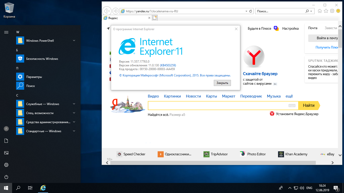This screenshot has height=193, width=344.
Task: Expand Спец. возможности folder chevron
Action: point(74,113)
